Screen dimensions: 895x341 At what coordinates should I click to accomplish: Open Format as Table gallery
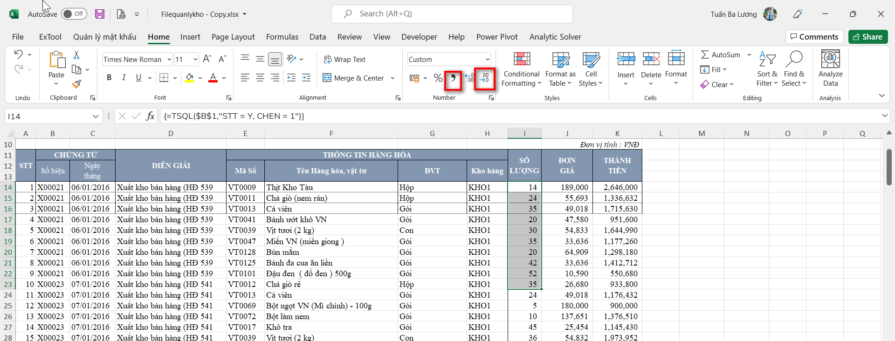tap(560, 69)
